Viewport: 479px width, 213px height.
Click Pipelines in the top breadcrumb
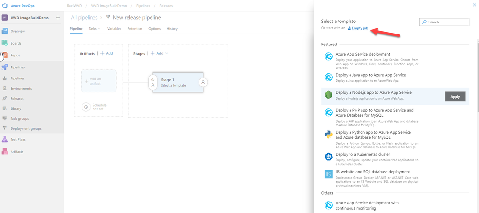coord(143,6)
